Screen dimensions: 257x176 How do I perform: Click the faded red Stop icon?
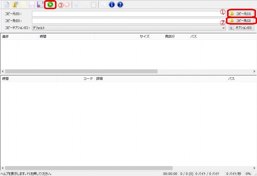(67, 4)
